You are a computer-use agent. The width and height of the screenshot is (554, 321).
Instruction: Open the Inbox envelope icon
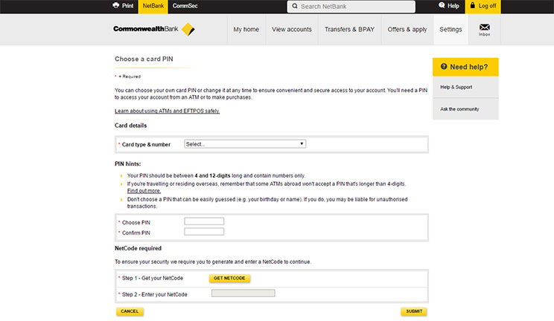(x=485, y=27)
